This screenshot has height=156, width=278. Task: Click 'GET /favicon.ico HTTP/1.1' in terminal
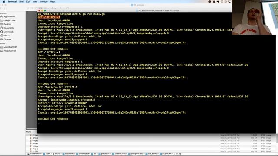coord(58,87)
